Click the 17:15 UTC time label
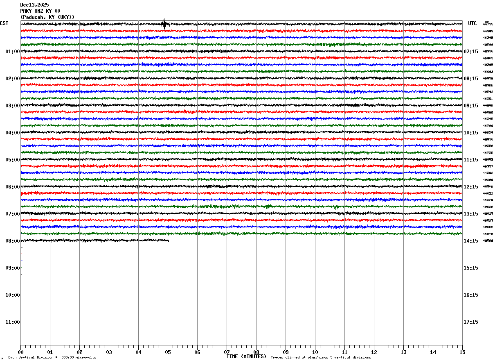Viewport: 495px width, 363px height. point(471,322)
